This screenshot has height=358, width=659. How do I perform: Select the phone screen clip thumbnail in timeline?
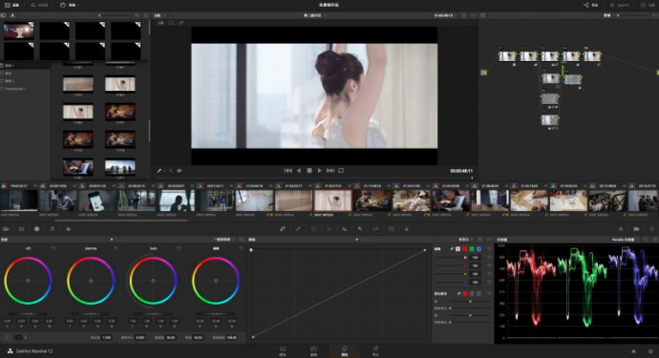click(97, 200)
